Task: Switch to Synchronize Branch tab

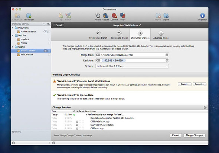Action: click(x=98, y=35)
